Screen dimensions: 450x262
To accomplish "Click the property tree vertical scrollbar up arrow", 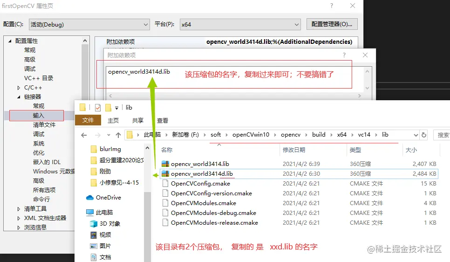I will tap(85, 41).
